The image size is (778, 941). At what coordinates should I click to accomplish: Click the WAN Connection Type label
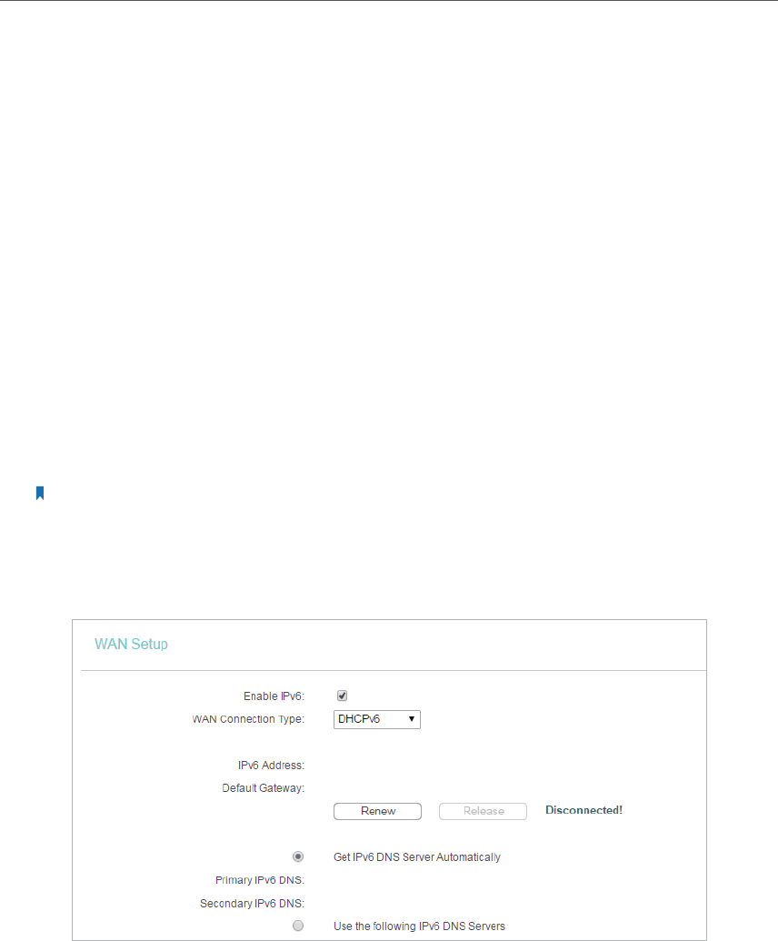248,719
